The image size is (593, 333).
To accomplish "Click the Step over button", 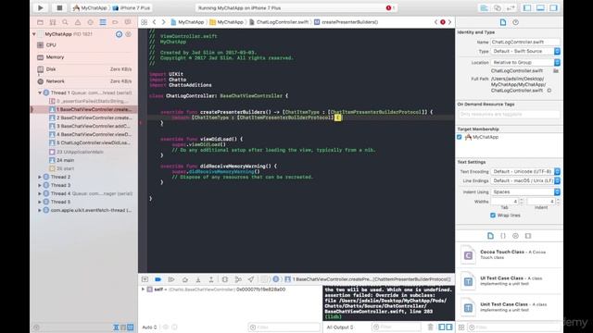I will [x=185, y=279].
